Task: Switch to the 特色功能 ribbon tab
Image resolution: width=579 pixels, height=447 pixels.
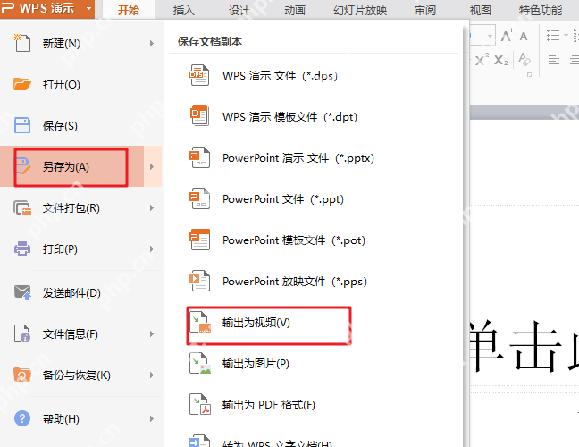Action: tap(541, 10)
